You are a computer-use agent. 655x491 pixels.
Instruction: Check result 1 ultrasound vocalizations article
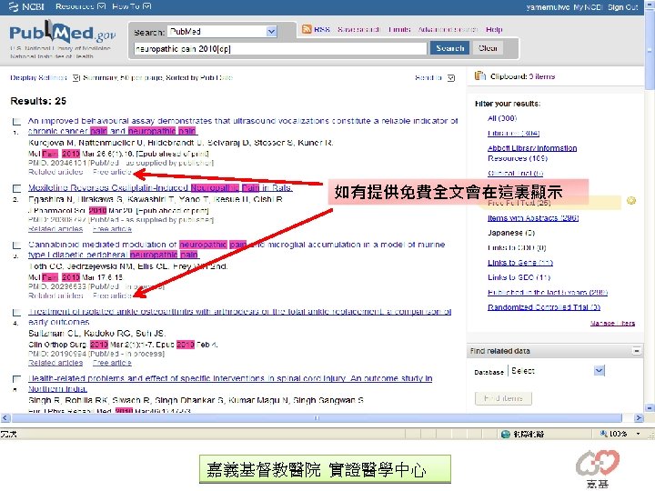(16, 122)
